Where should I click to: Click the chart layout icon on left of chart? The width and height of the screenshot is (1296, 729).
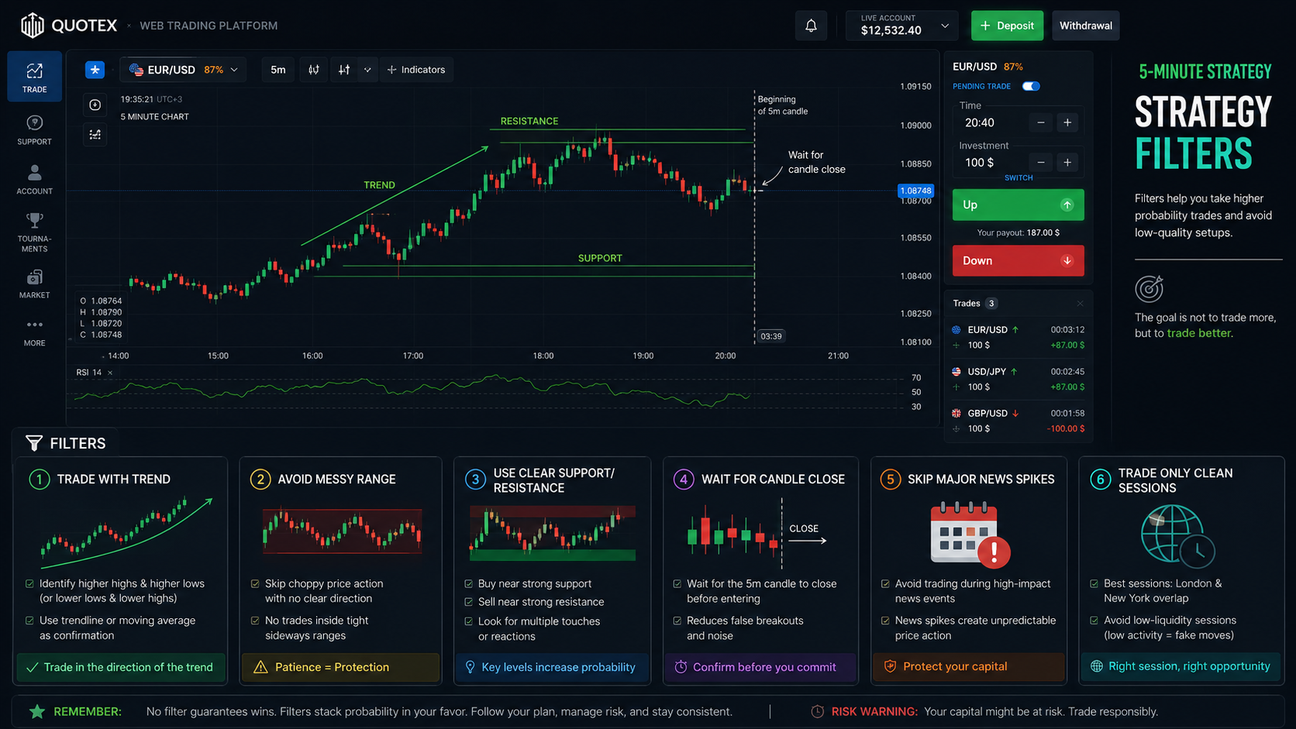click(x=95, y=134)
